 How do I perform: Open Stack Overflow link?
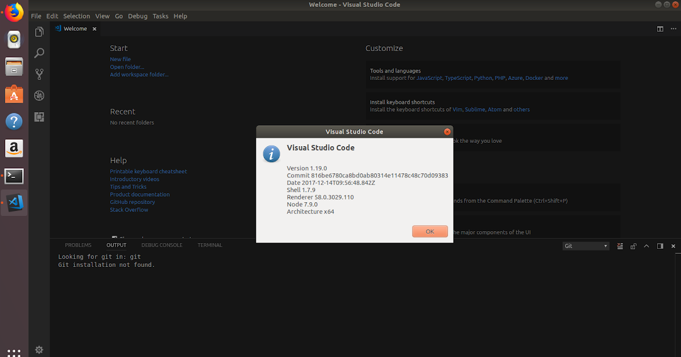(x=129, y=210)
